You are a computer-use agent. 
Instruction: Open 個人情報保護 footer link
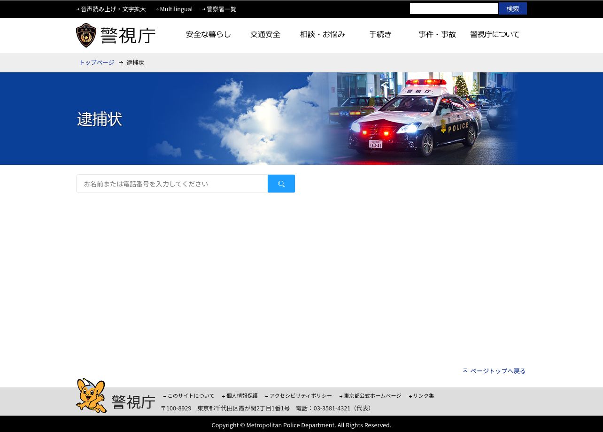242,396
